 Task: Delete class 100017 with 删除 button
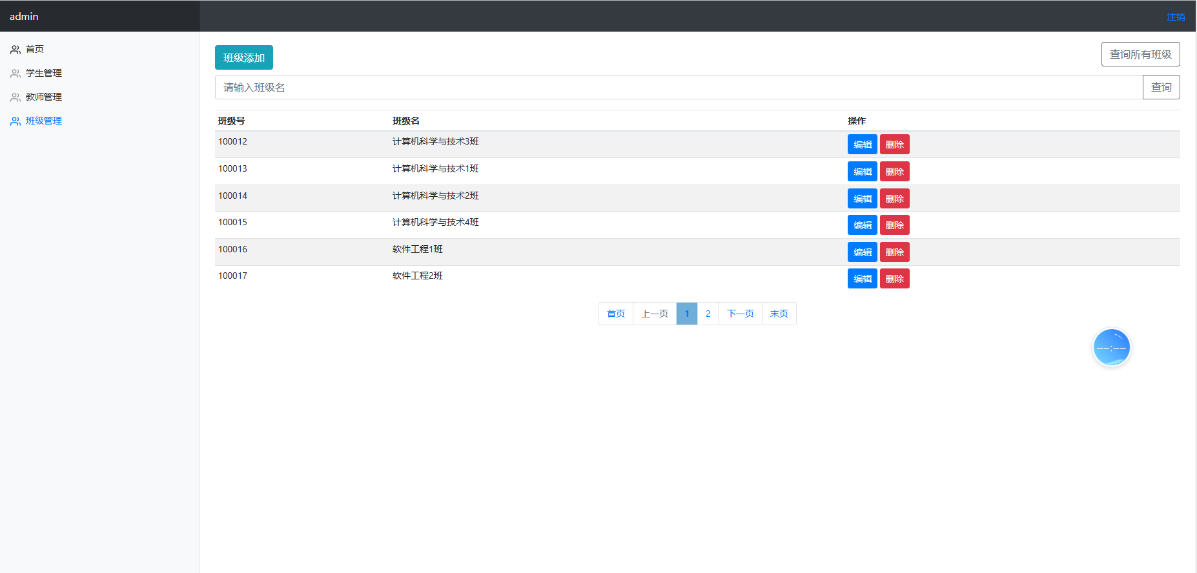(x=895, y=279)
